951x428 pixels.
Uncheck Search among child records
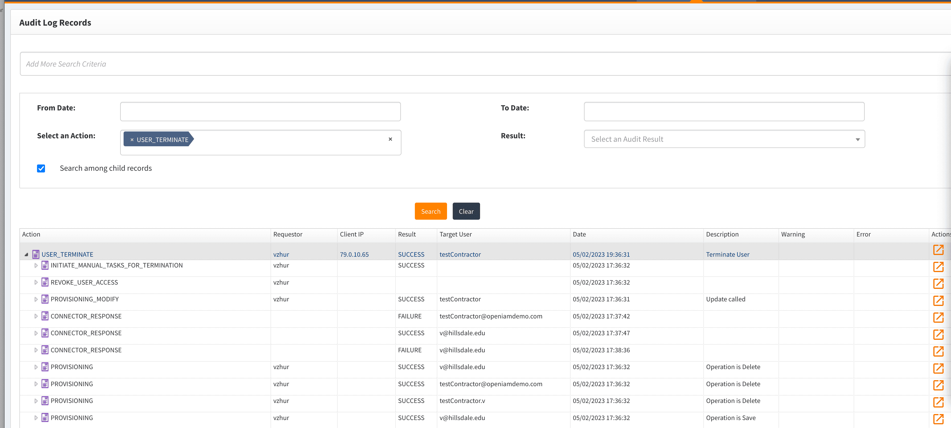coord(41,169)
